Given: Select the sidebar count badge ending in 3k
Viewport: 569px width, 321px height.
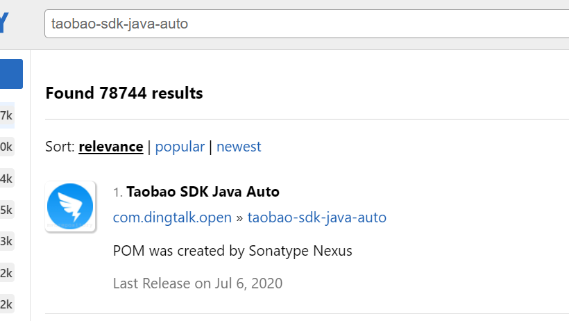Looking at the screenshot, I should 6,241.
